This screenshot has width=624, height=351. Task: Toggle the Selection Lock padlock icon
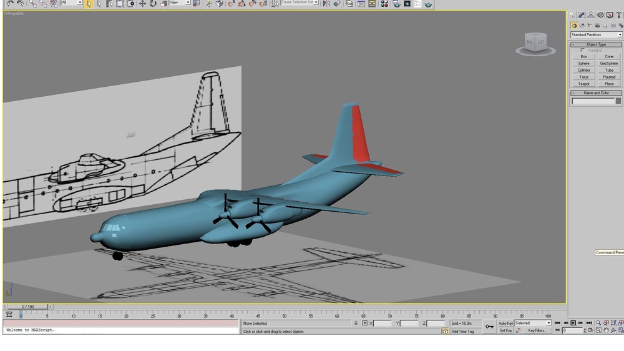[x=356, y=323]
